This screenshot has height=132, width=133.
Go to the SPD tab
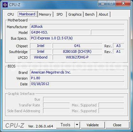60,14
